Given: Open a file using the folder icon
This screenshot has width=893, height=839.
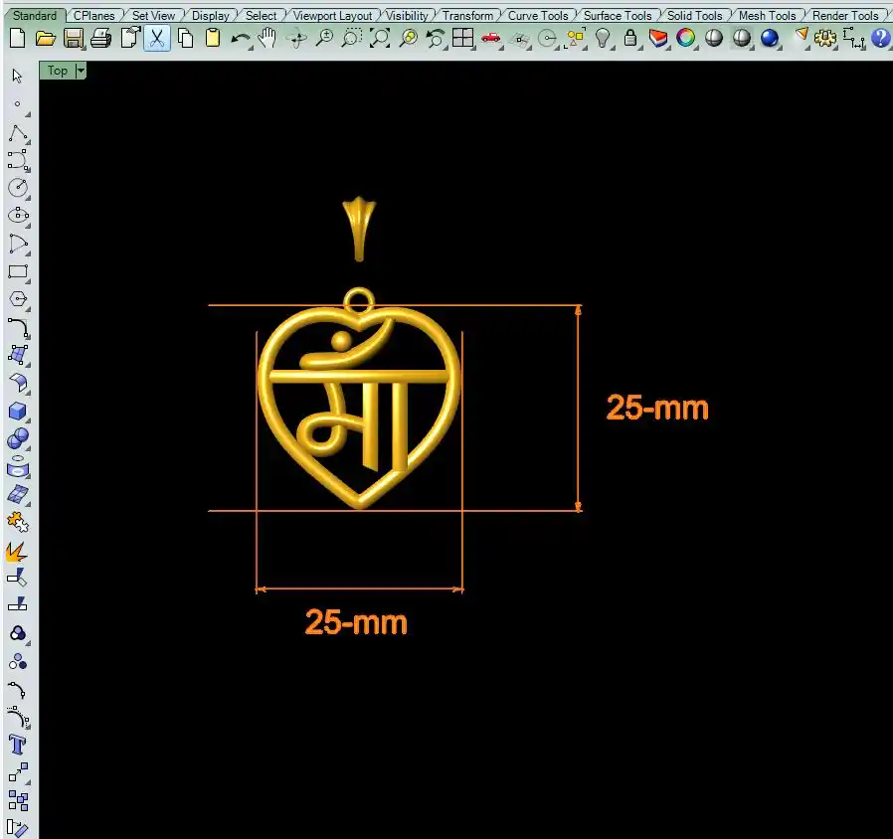Looking at the screenshot, I should [x=45, y=39].
